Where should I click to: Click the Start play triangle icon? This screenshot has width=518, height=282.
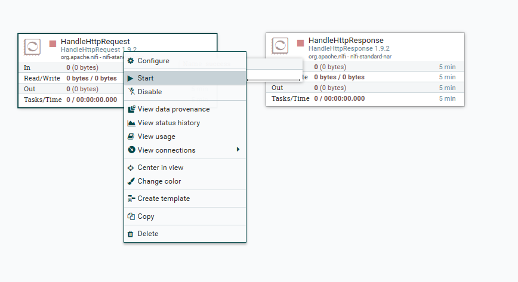point(131,78)
